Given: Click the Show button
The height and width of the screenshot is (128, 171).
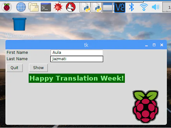Looking at the screenshot, I should pos(39,68).
